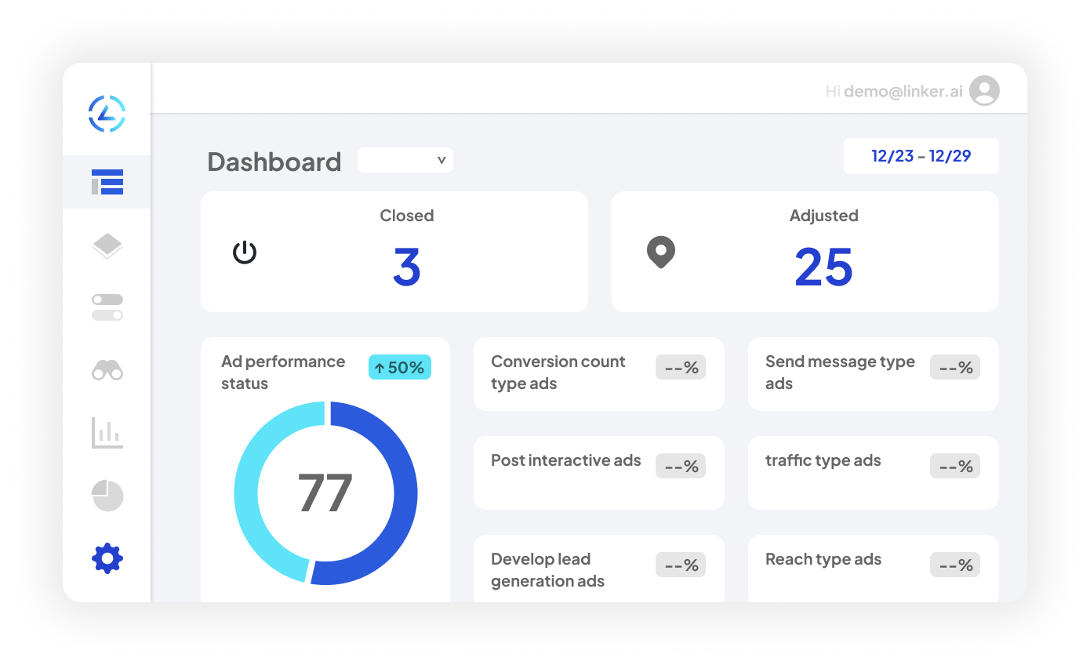Click percent badge on Send message type ads

955,367
